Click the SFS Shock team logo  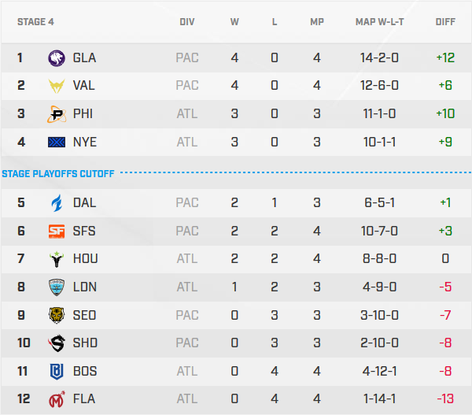(57, 231)
